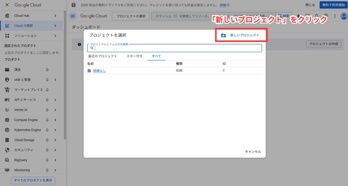The image size is (348, 186).
Task: Click the Cloud Storage icon
Action: tap(7, 140)
